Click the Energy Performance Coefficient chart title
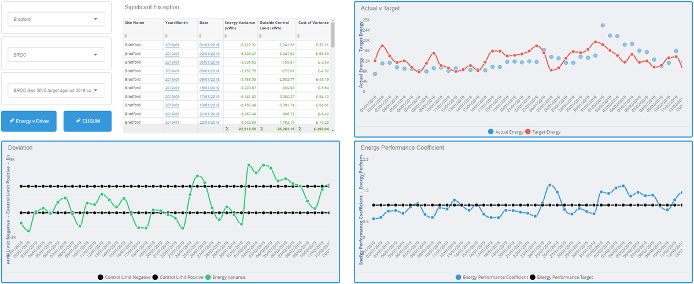 [402, 147]
